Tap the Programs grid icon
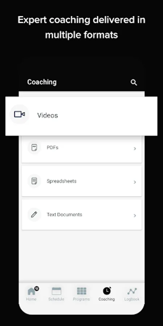 pyautogui.click(x=81, y=291)
